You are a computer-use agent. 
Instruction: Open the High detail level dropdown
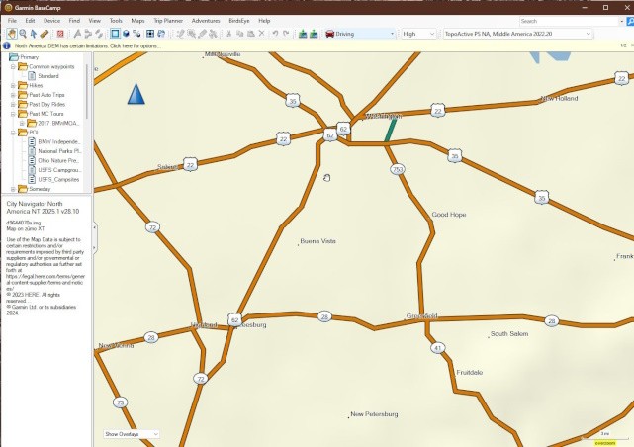418,34
